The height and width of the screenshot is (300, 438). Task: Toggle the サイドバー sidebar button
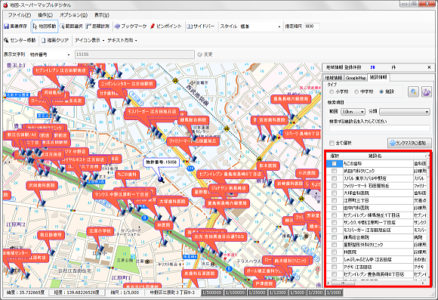[x=201, y=26]
